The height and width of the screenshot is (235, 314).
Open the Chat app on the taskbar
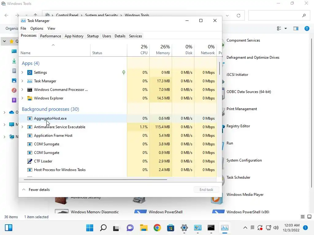coord(130,228)
